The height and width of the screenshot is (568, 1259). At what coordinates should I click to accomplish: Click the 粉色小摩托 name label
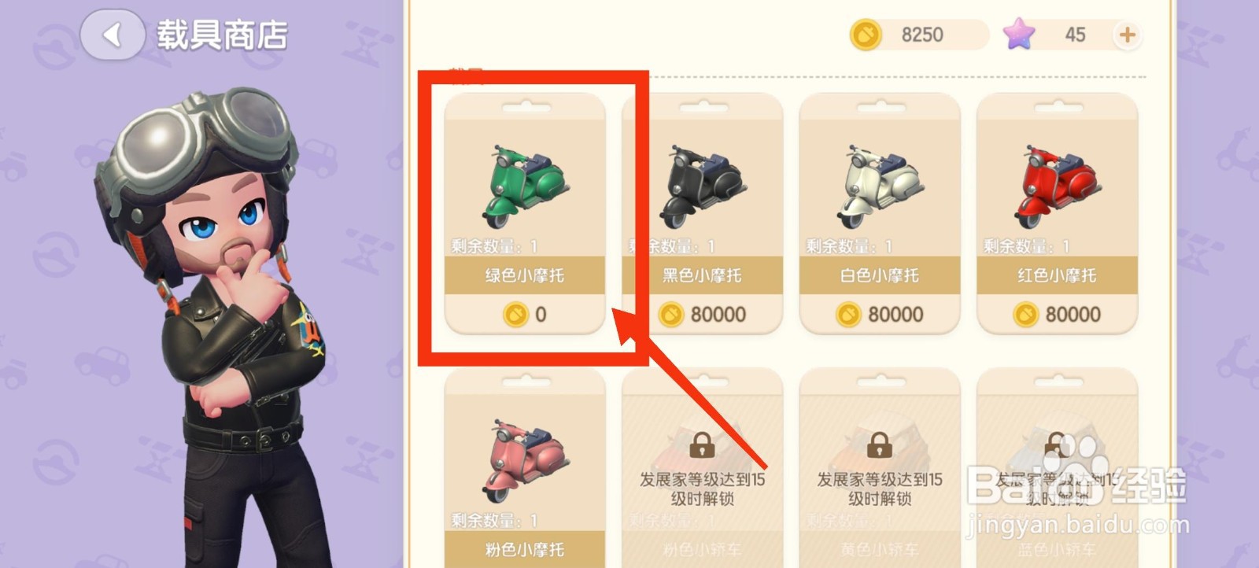click(525, 549)
